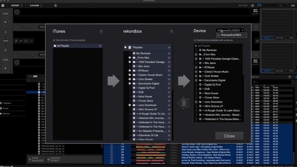Screen dimensions: 297x167
Task: Click the record button in the top bar
Action: [x=56, y=6]
